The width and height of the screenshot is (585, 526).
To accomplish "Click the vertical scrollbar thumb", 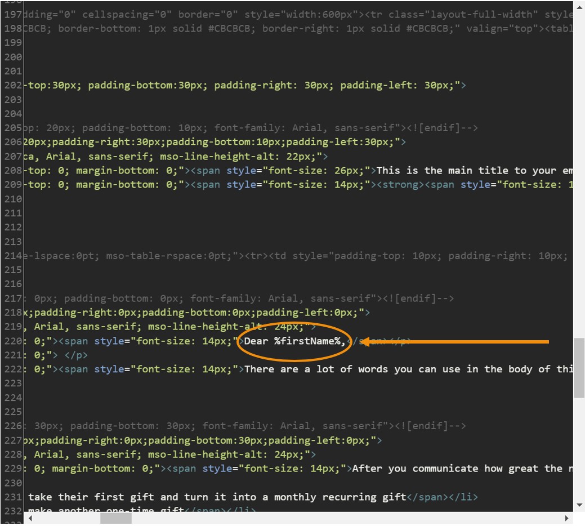I will [x=579, y=368].
